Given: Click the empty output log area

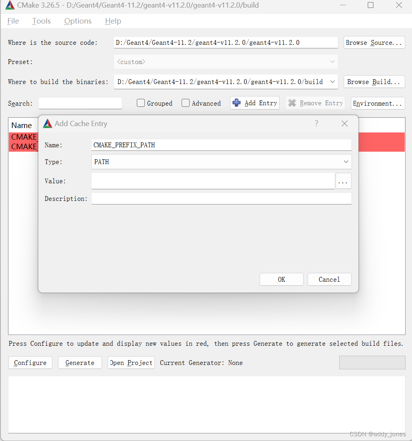Looking at the screenshot, I should coord(206,405).
